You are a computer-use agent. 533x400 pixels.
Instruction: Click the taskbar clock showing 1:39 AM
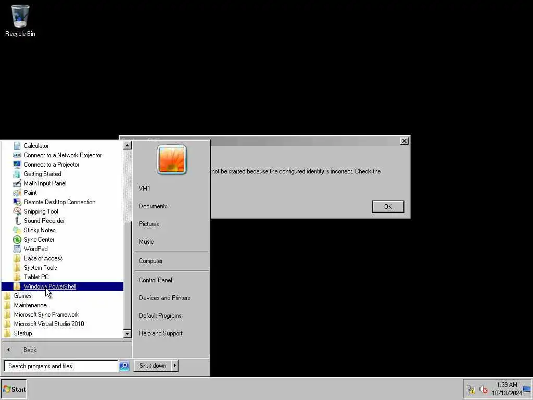tap(507, 389)
